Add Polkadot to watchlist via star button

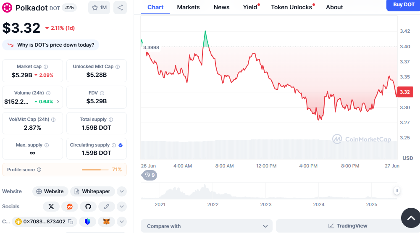(x=99, y=8)
